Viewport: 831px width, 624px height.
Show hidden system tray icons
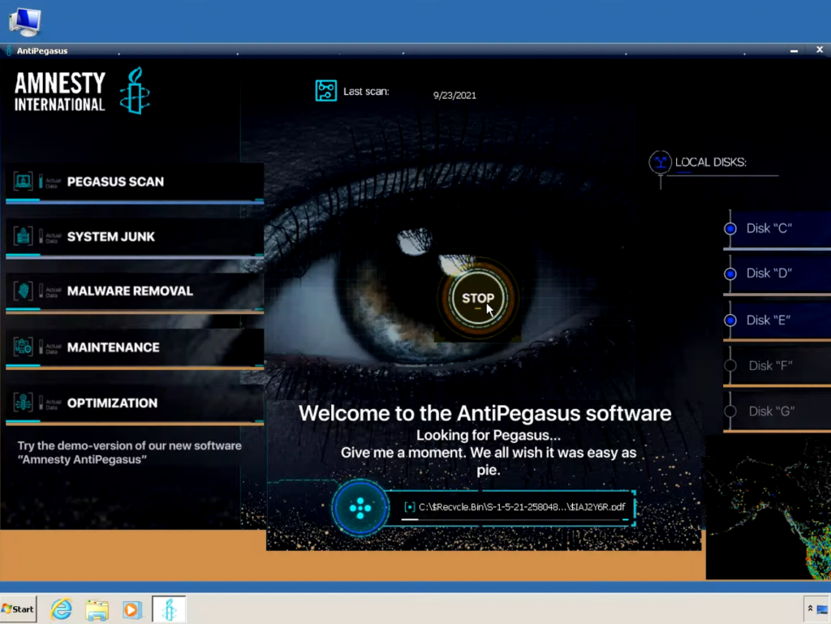tap(809, 609)
